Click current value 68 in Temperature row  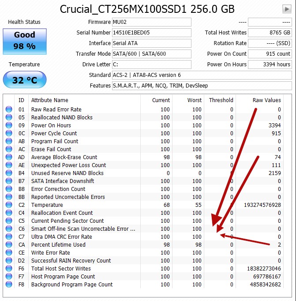point(167,205)
